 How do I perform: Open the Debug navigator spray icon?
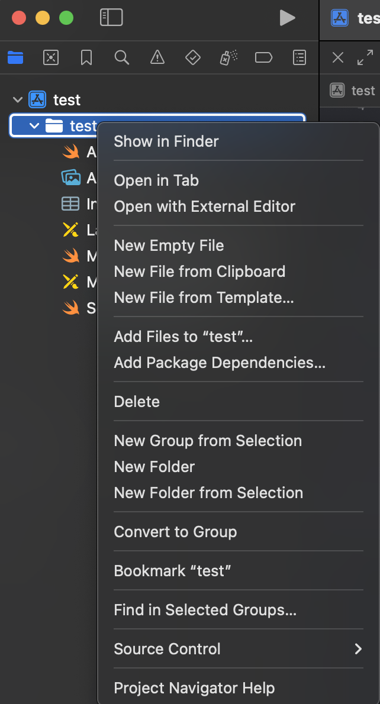tap(228, 57)
